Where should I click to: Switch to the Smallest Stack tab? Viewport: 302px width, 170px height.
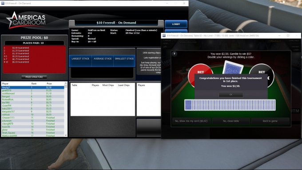click(124, 59)
